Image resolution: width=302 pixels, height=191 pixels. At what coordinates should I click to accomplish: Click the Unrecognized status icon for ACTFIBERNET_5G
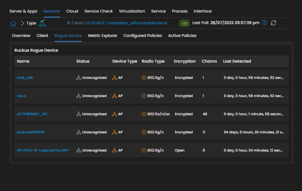tap(79, 114)
